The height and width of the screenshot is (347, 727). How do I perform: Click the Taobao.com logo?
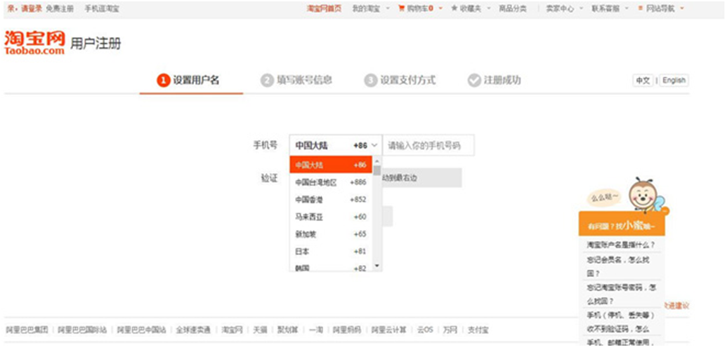click(34, 42)
